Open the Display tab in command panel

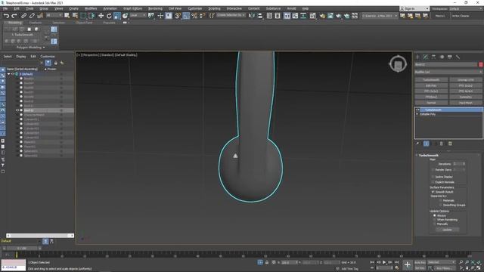point(450,57)
